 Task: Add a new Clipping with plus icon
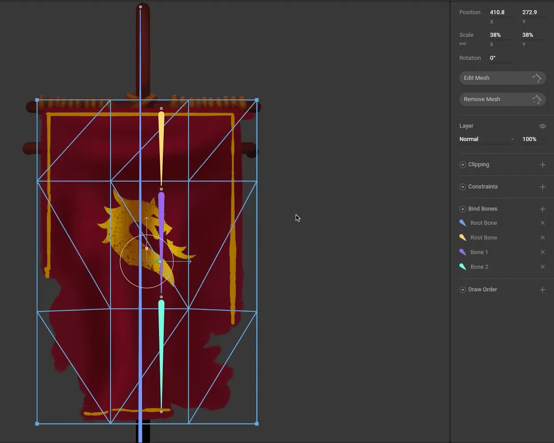point(542,165)
